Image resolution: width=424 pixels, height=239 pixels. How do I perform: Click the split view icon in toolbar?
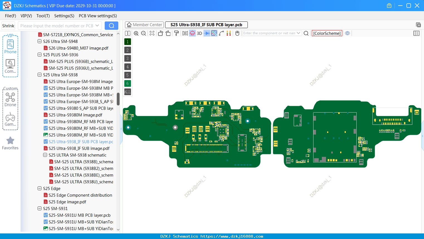[x=128, y=33]
